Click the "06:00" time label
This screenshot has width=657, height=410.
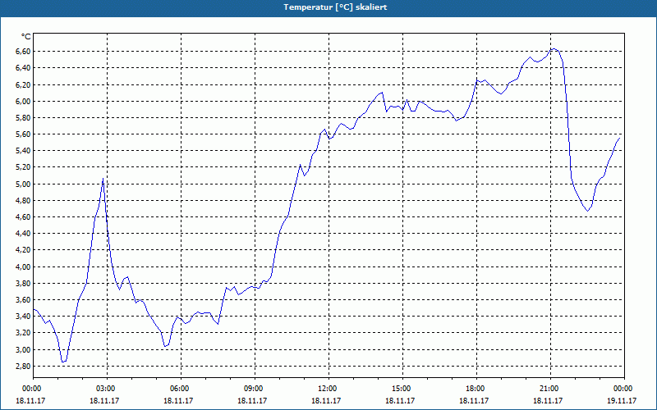tap(179, 389)
